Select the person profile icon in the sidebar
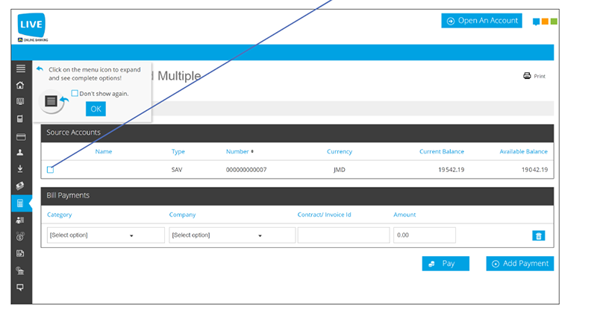597x327 pixels. pyautogui.click(x=20, y=153)
